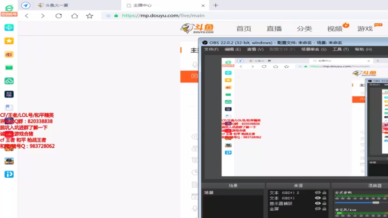Hide the 显示器捕获 source
The image size is (388, 218).
point(318,203)
